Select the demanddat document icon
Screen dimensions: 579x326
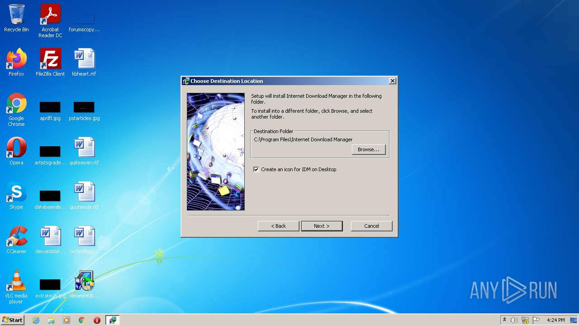pyautogui.click(x=50, y=240)
